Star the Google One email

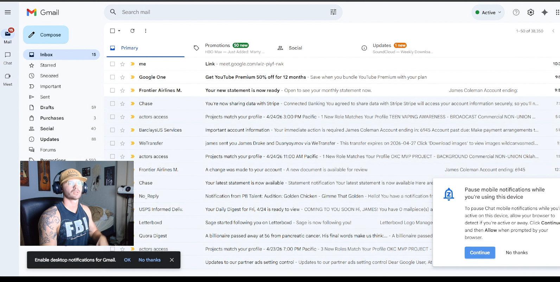(122, 77)
